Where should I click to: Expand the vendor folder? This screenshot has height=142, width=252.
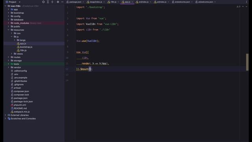(x=8, y=67)
